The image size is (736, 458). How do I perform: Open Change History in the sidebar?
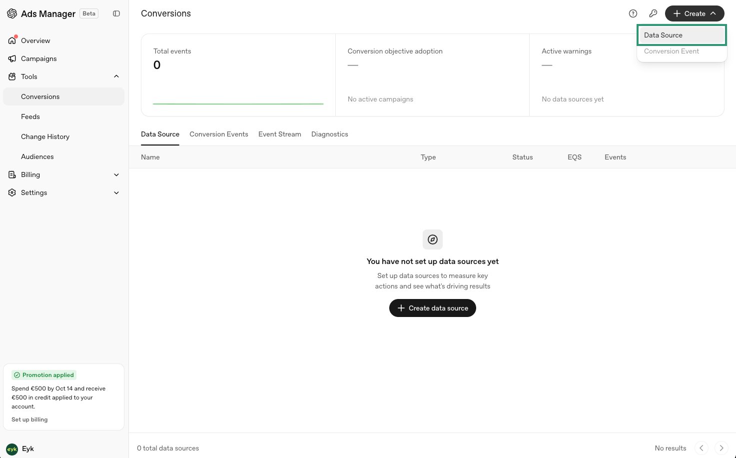[63, 136]
